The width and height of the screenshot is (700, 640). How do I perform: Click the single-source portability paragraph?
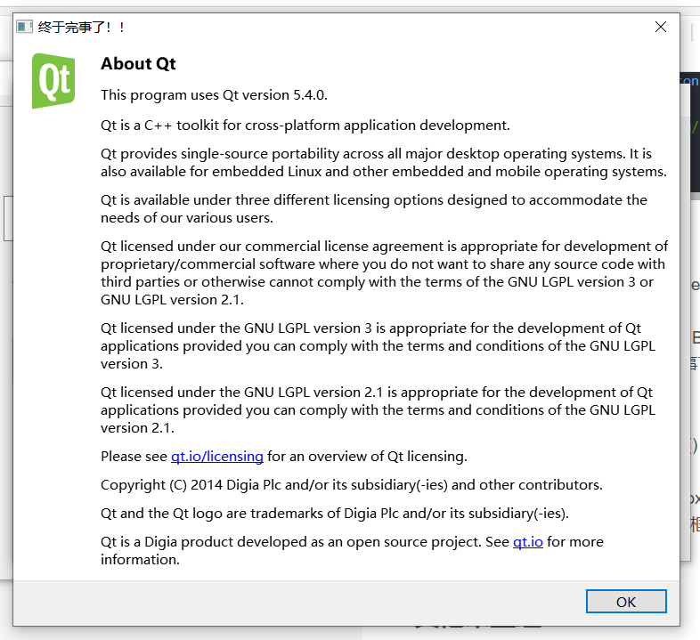tap(383, 163)
